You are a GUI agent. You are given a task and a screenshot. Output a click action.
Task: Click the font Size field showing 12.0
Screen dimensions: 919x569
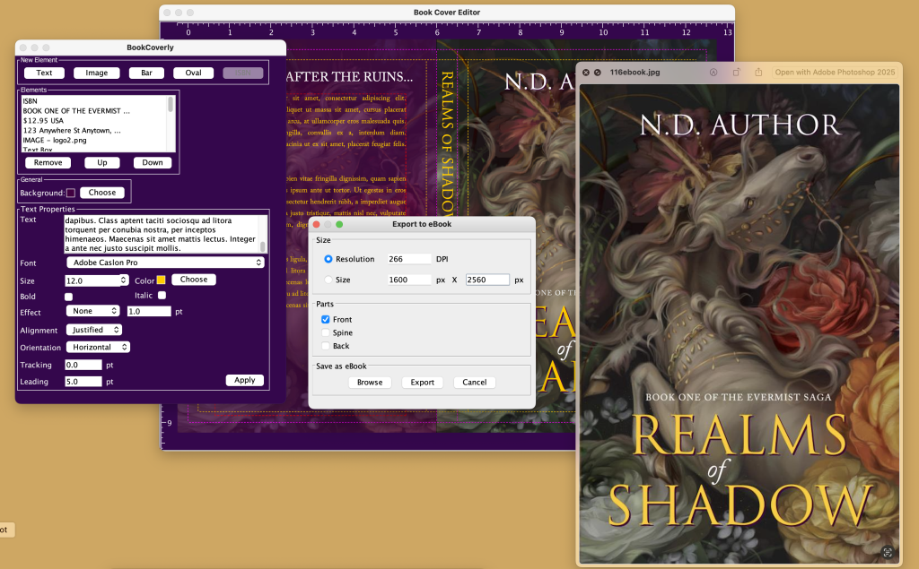[92, 280]
